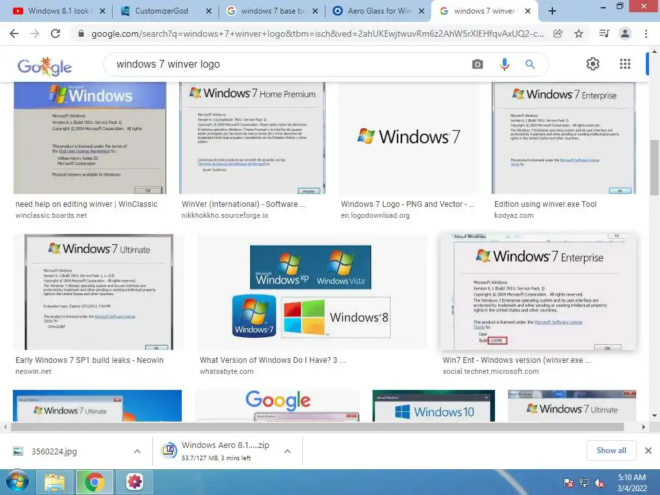The image size is (660, 495).
Task: Expand options for 3560224.jpg download
Action: [137, 451]
